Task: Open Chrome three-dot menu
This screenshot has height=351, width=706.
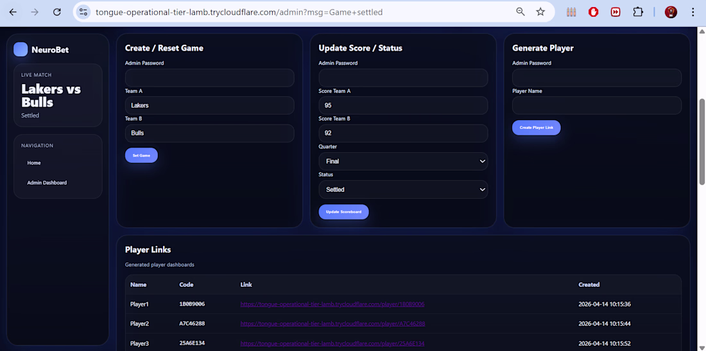Action: 693,12
